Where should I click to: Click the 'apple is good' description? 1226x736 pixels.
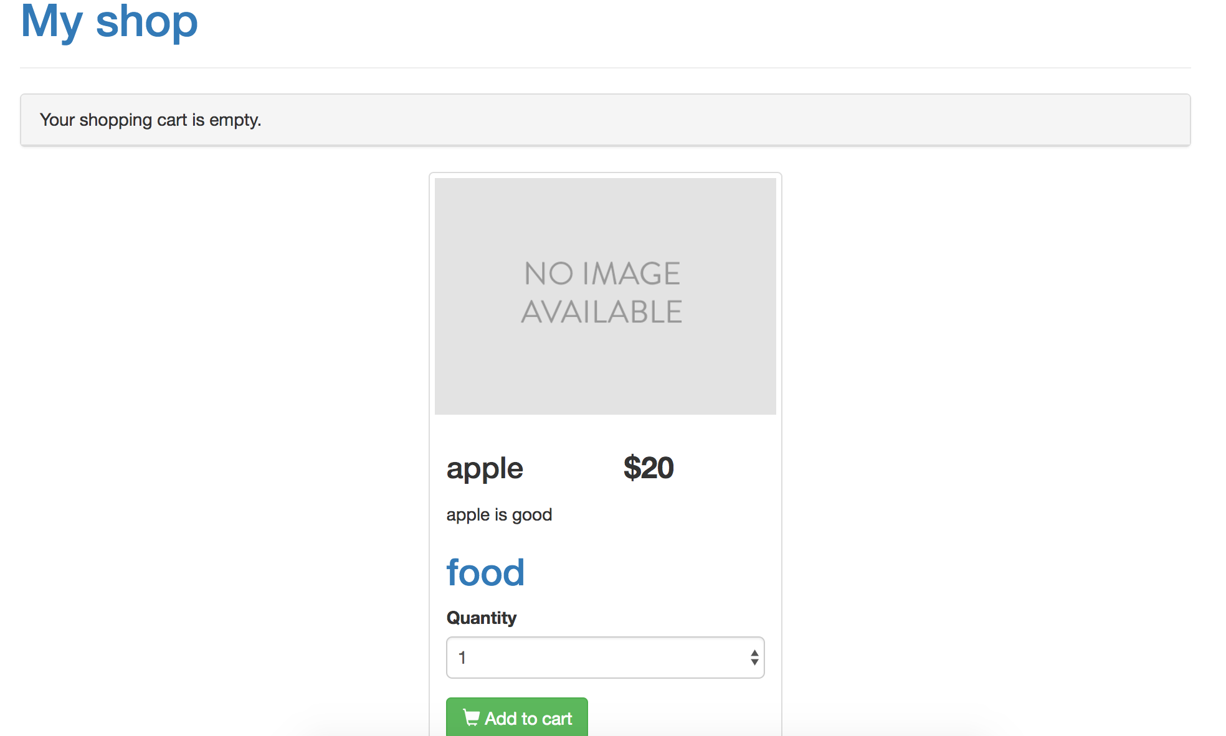point(499,515)
